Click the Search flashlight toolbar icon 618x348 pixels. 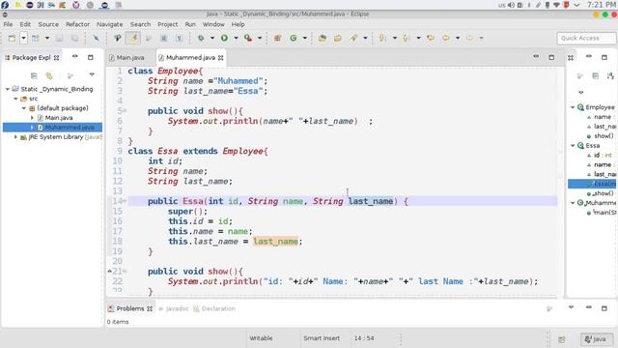point(353,38)
